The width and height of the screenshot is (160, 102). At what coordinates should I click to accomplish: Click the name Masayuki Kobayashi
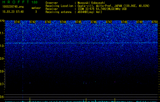[x=91, y=3]
